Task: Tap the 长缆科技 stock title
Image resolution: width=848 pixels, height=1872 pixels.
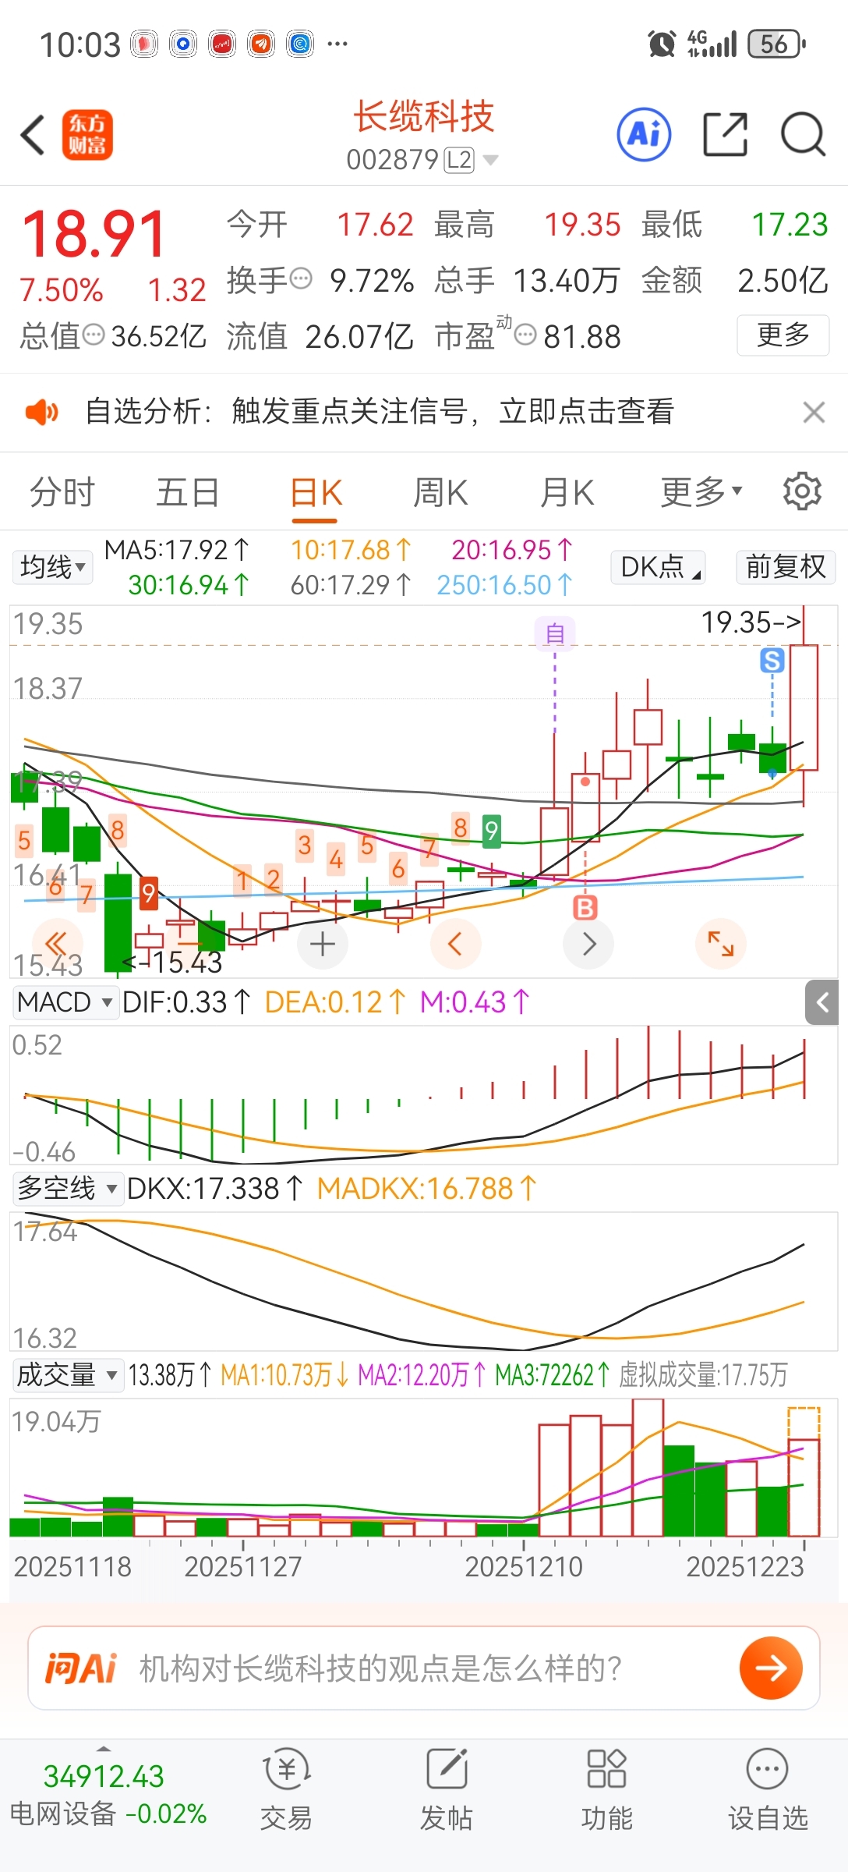Action: tap(423, 117)
